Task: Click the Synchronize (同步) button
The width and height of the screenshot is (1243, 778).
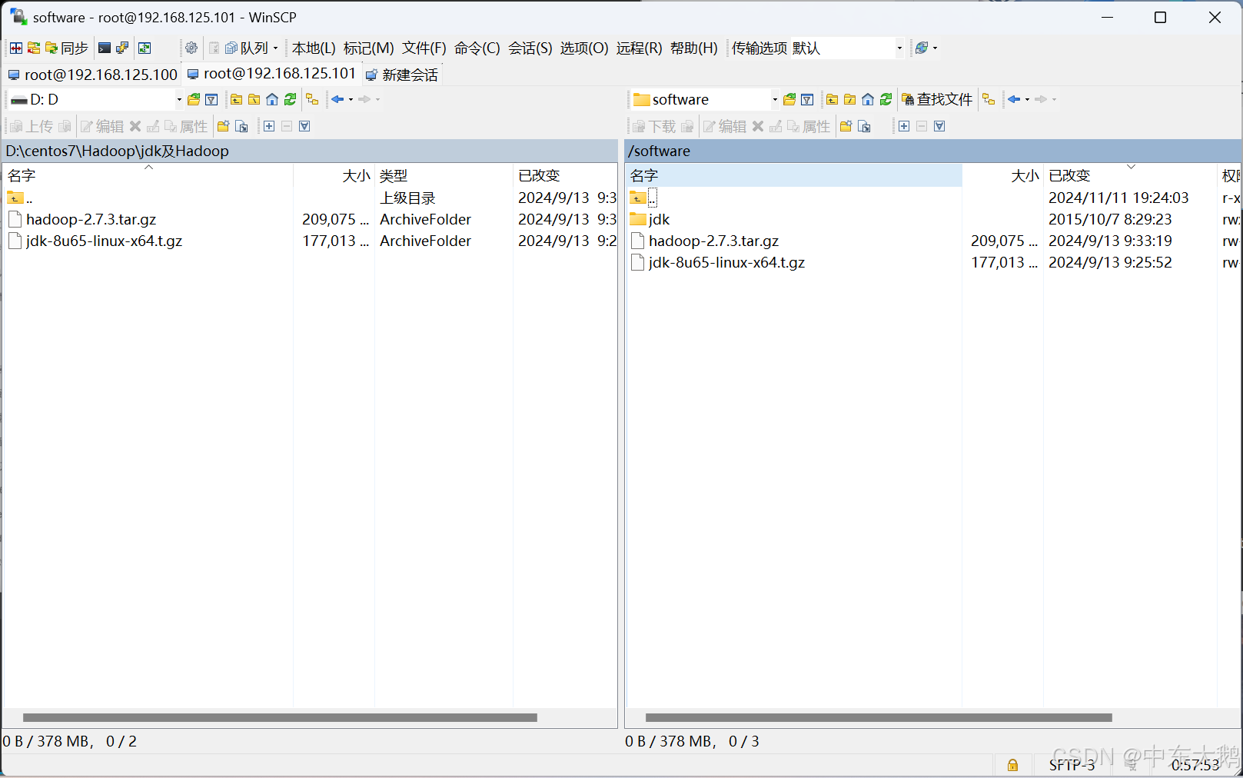Action: point(67,48)
